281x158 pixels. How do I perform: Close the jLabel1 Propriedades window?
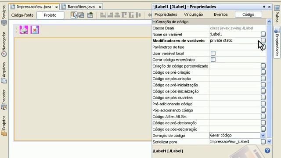point(269,7)
